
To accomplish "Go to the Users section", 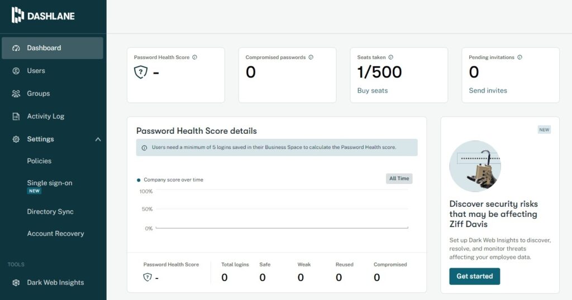I will click(36, 71).
